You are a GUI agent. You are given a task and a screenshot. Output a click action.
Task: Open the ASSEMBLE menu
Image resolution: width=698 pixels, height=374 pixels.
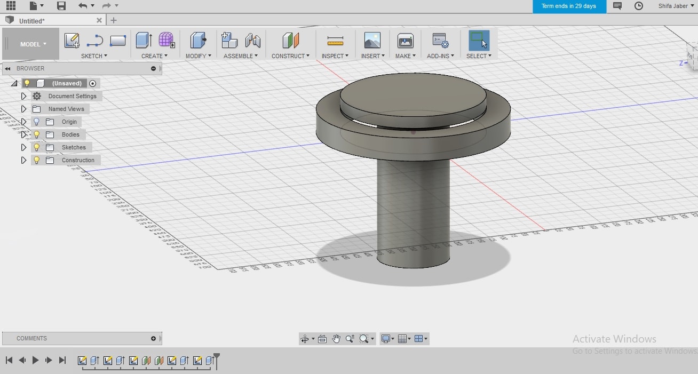click(241, 56)
